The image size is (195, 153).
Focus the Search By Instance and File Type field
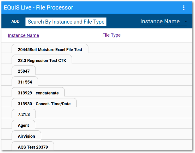[x=66, y=22]
